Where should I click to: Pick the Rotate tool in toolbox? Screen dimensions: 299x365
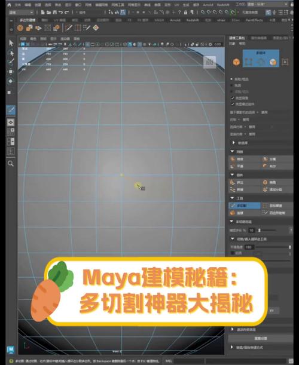tap(11, 81)
